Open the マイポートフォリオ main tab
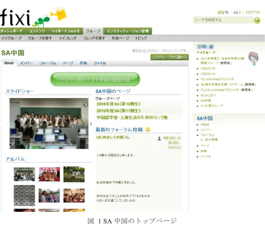This screenshot has height=227, width=265. [66, 31]
